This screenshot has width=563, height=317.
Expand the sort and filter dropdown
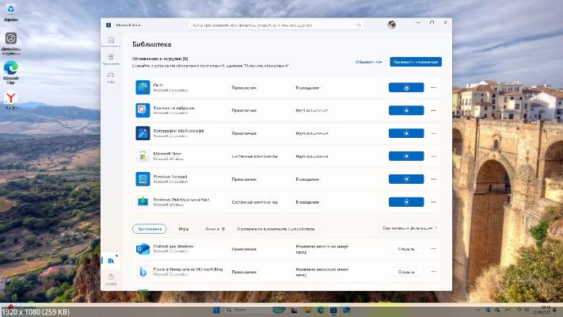[410, 228]
